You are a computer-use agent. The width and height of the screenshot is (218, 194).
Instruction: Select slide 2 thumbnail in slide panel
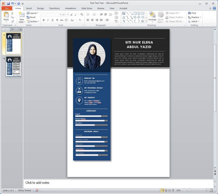tap(13, 67)
